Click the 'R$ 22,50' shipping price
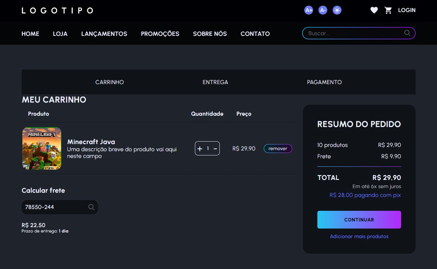Screen dimensions: 437x269 (x=33, y=225)
